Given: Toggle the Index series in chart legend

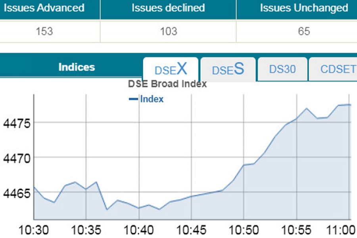Looking at the screenshot, I should coord(152,99).
